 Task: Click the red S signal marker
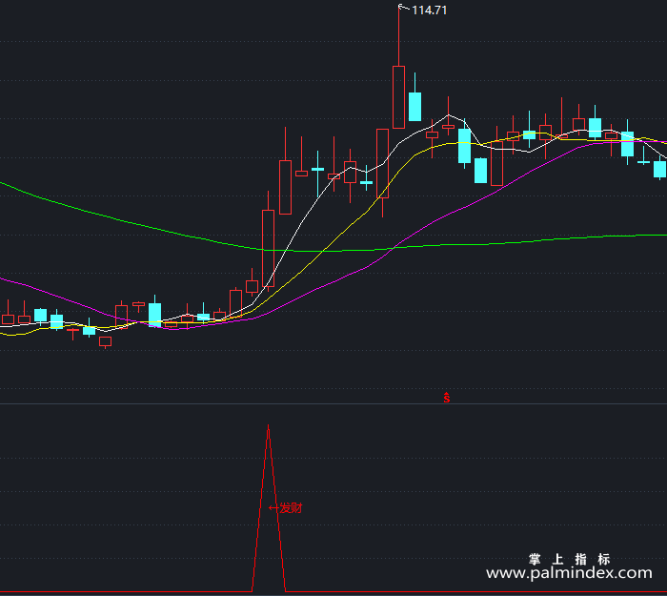(447, 398)
